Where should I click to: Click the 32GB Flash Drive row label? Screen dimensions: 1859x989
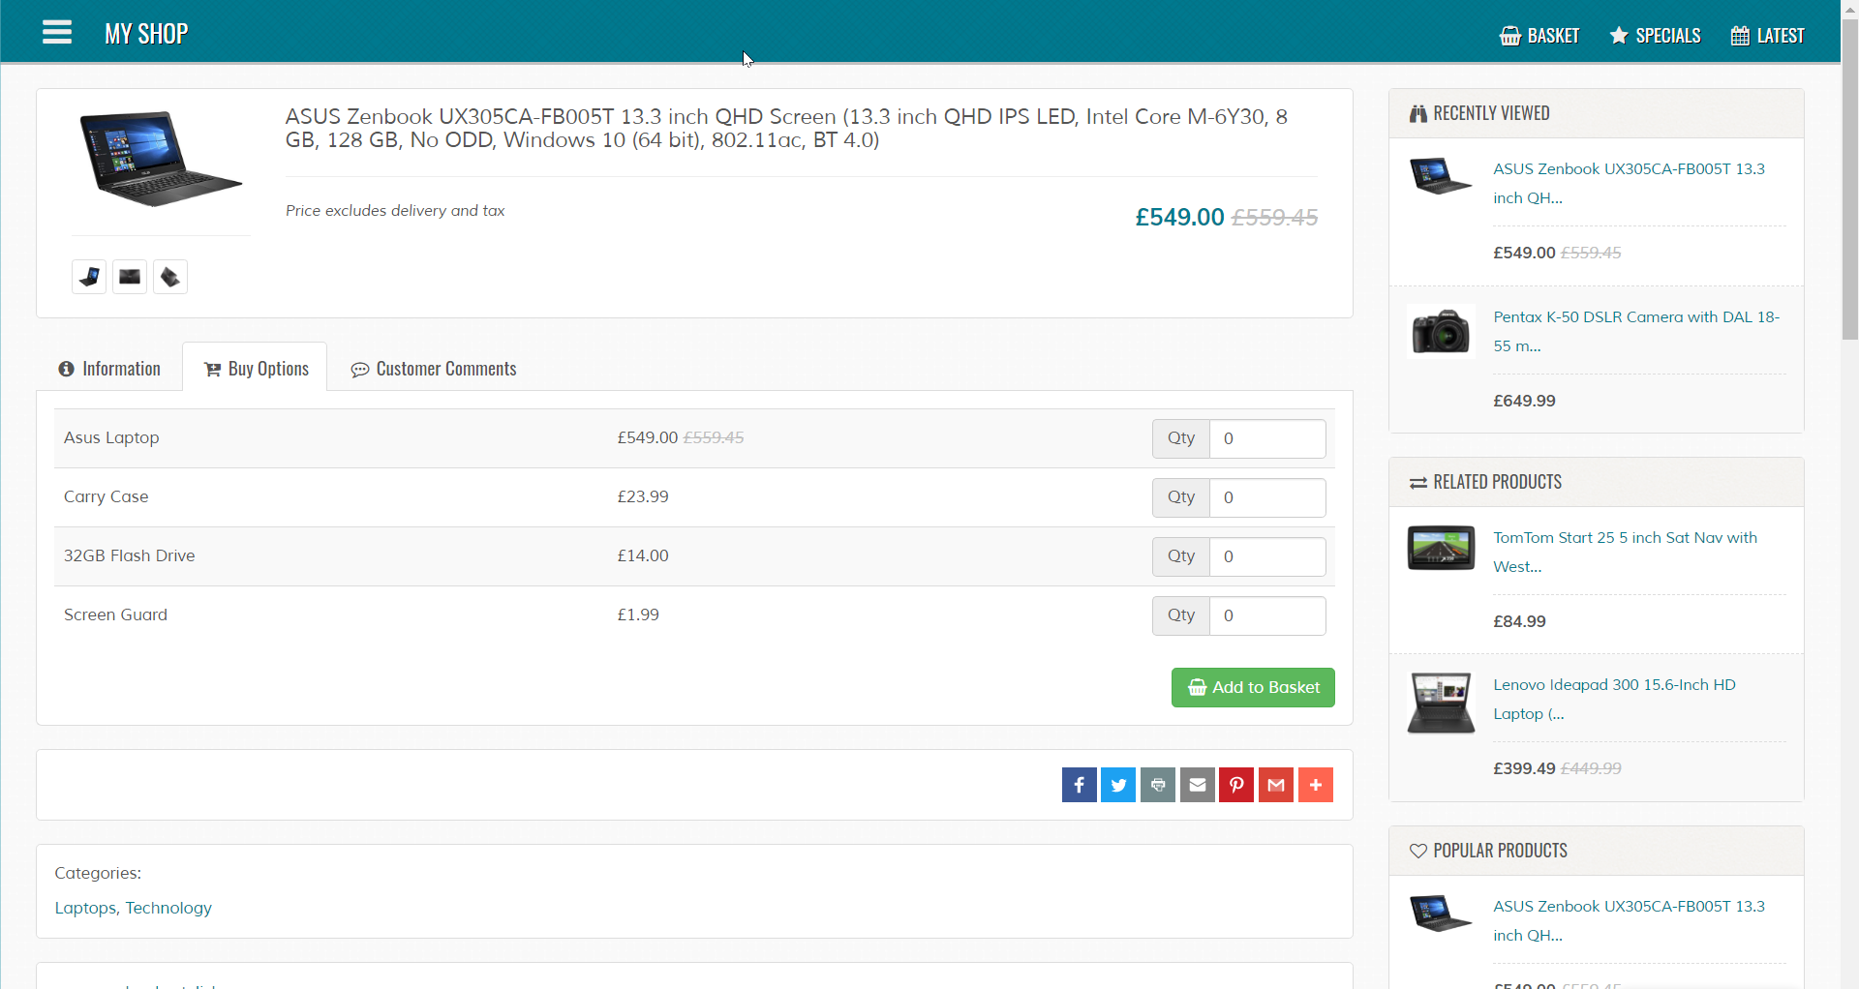coord(130,555)
